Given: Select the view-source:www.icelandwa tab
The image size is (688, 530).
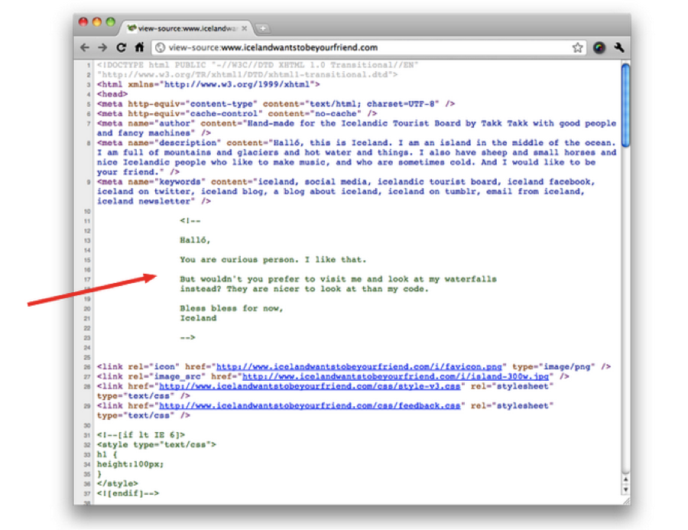Looking at the screenshot, I should (186, 28).
